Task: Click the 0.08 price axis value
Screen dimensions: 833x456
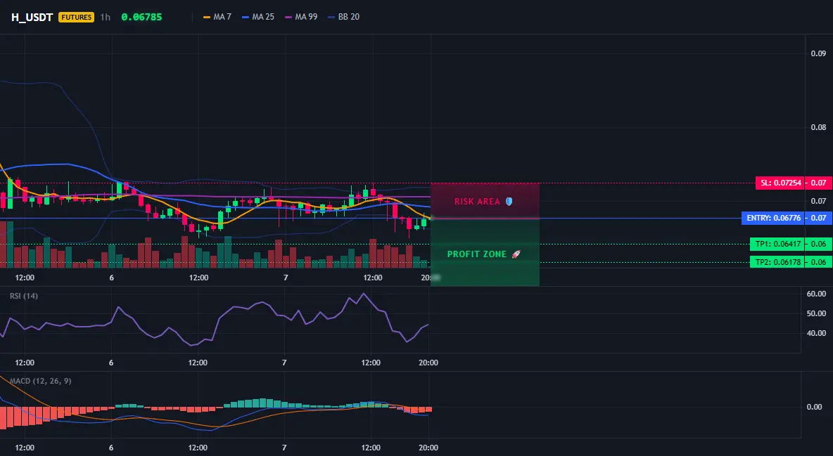Action: (819, 127)
